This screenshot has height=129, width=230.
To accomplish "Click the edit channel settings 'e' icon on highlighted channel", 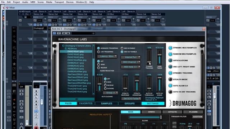I will pyautogui.click(x=36, y=108).
